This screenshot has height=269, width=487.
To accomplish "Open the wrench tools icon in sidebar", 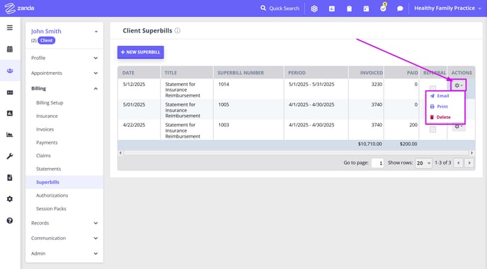I will click(x=10, y=156).
